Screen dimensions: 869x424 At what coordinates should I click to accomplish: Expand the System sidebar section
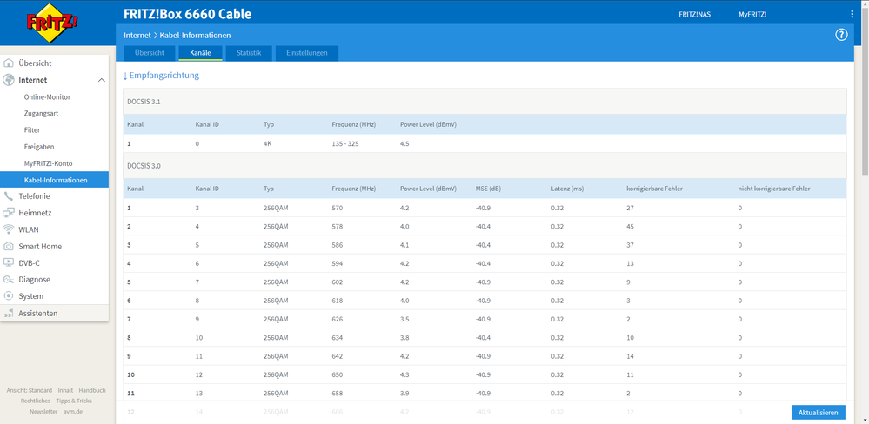click(x=30, y=296)
